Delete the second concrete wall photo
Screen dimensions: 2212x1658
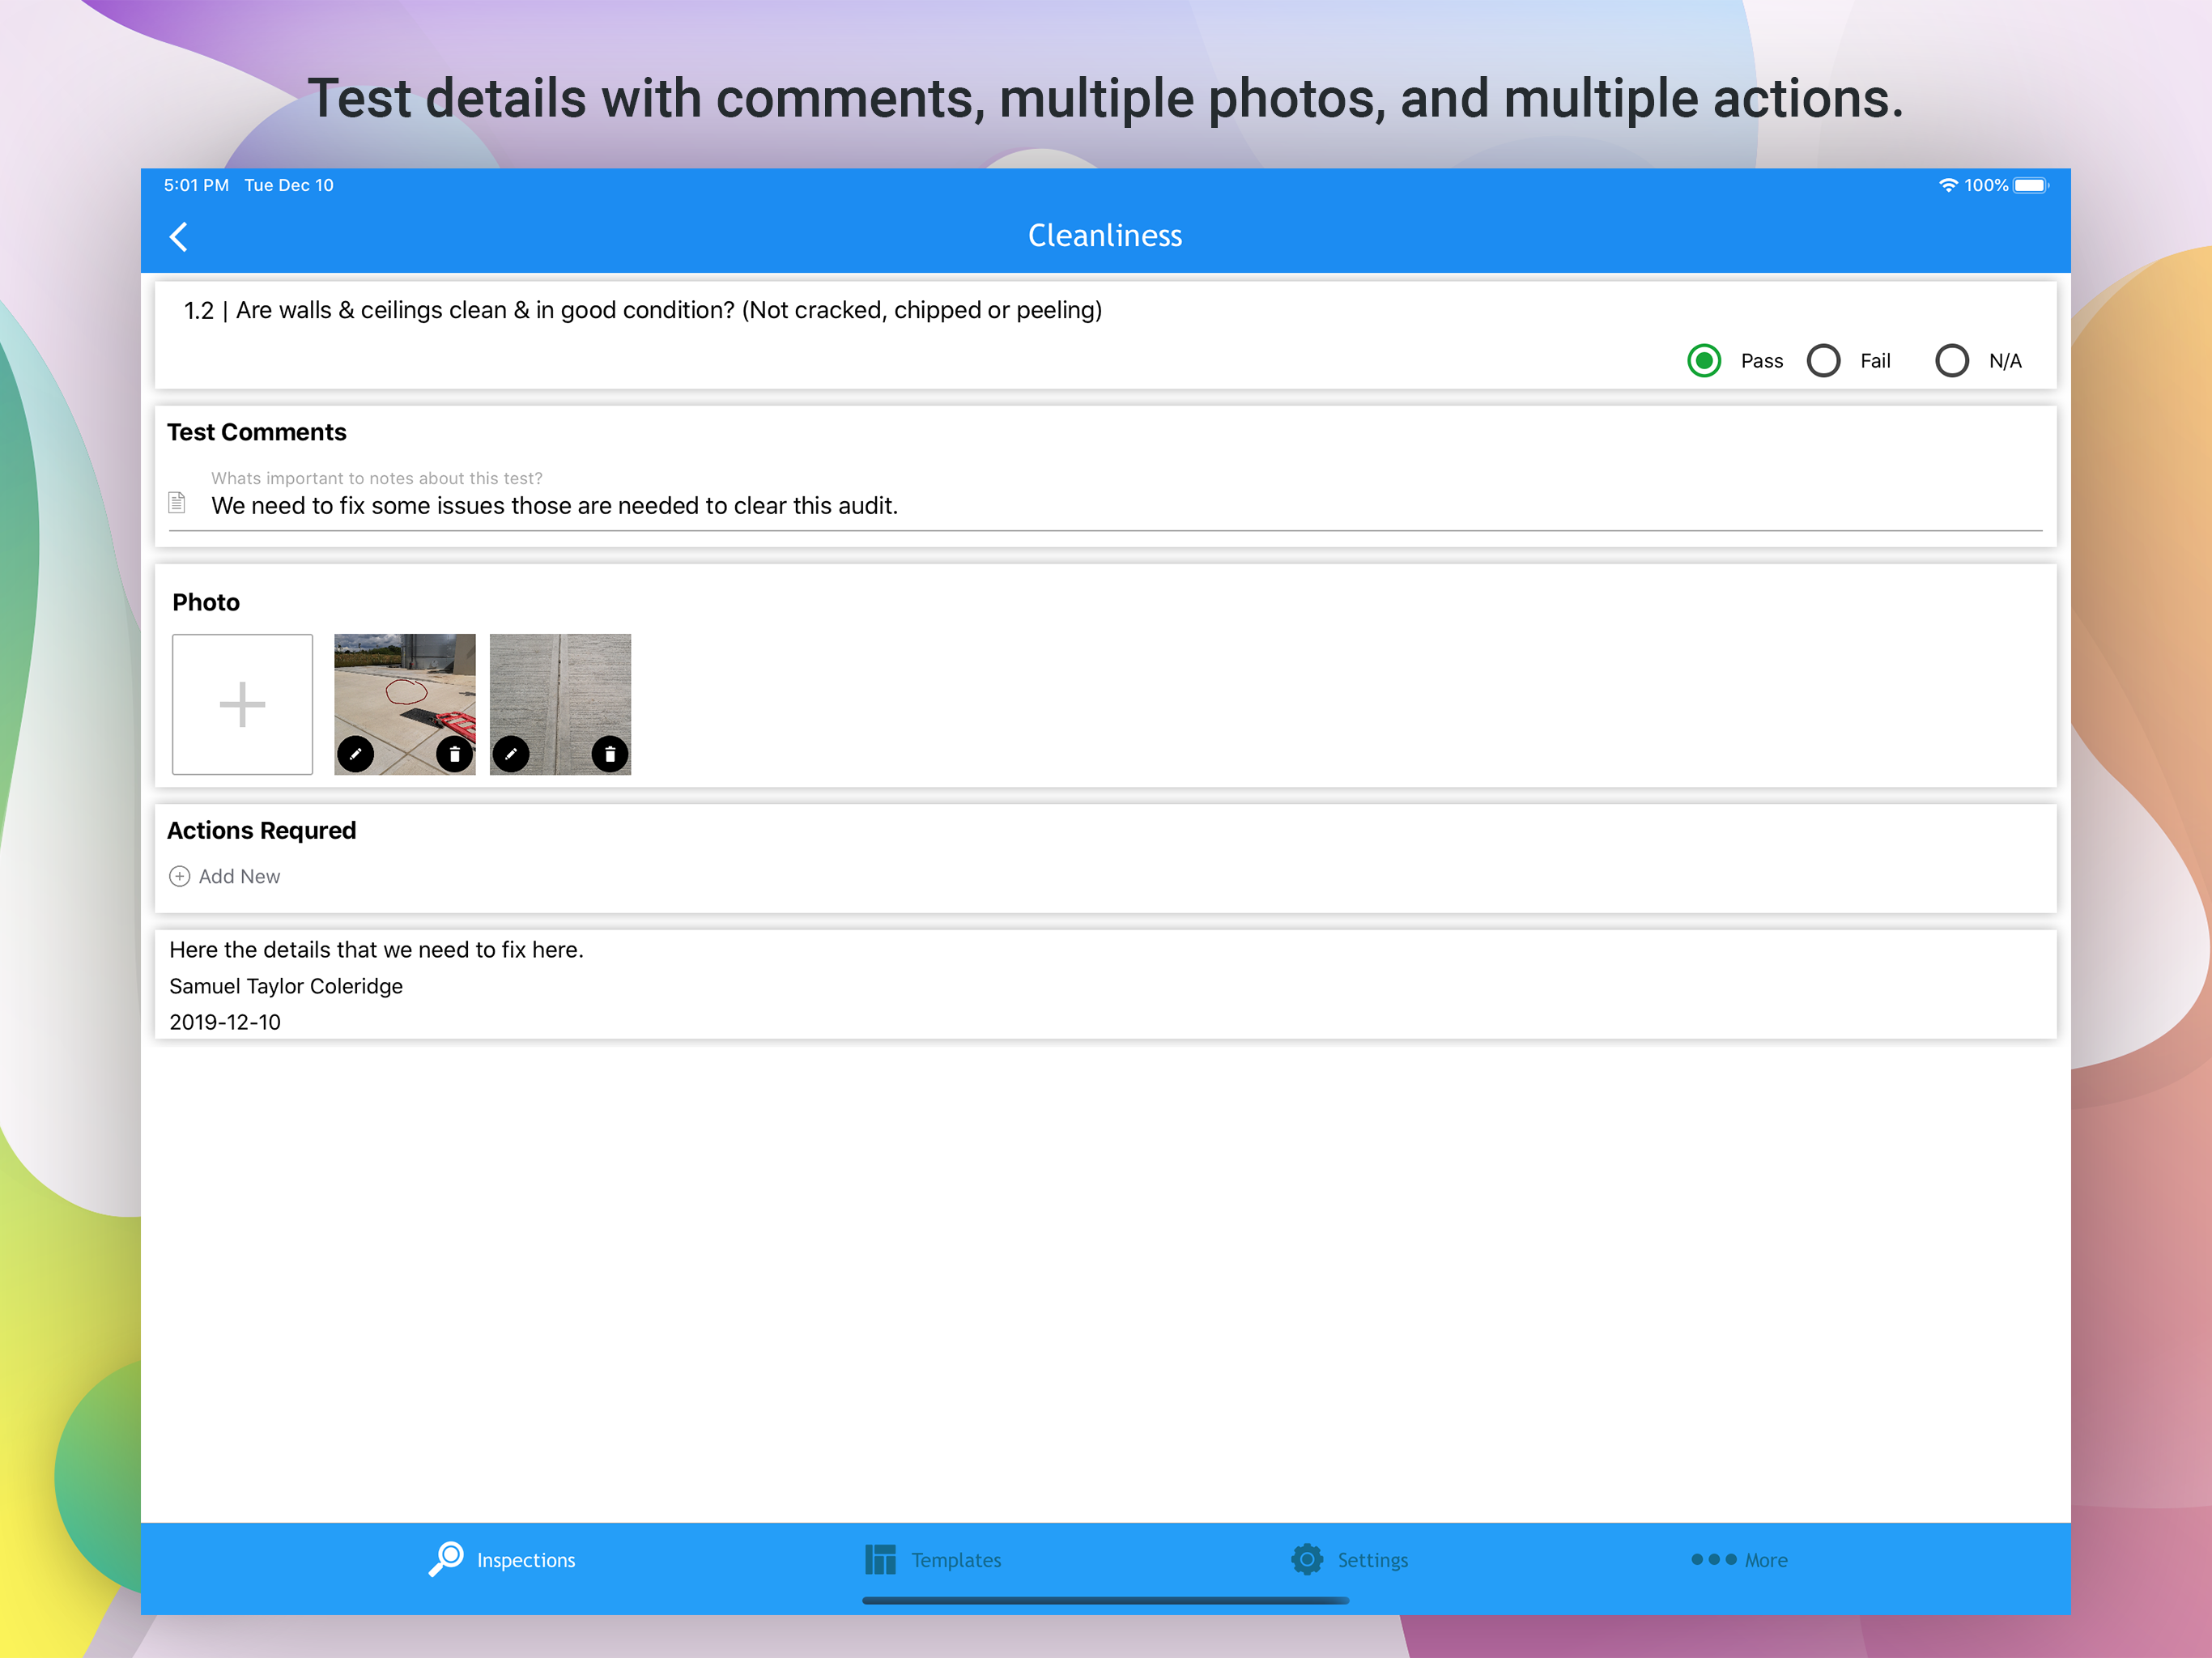[610, 754]
